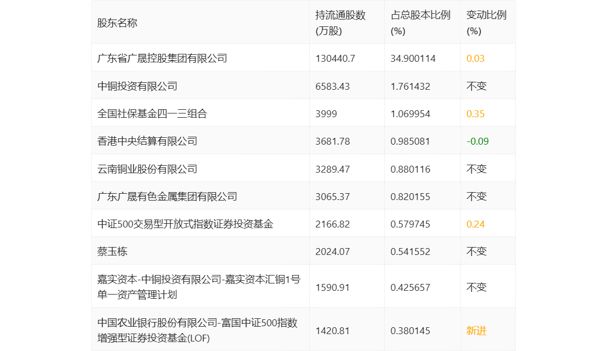
Task: Click the value 3289.47
Action: [x=333, y=169]
